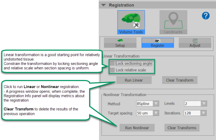Enable Lock sectioning angle checkbox
This screenshot has height=140, width=216.
[113, 63]
